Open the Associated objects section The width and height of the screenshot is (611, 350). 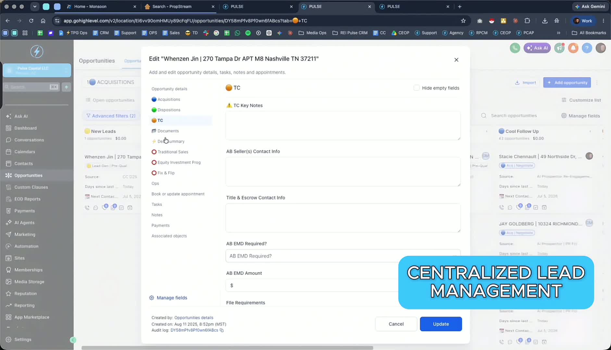169,236
